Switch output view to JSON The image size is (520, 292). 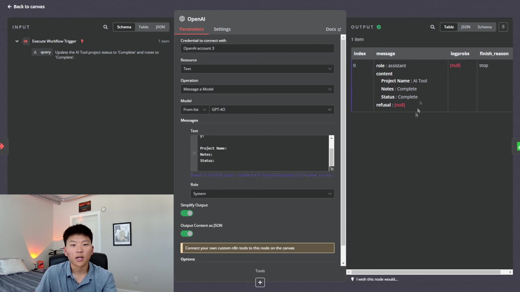click(465, 27)
